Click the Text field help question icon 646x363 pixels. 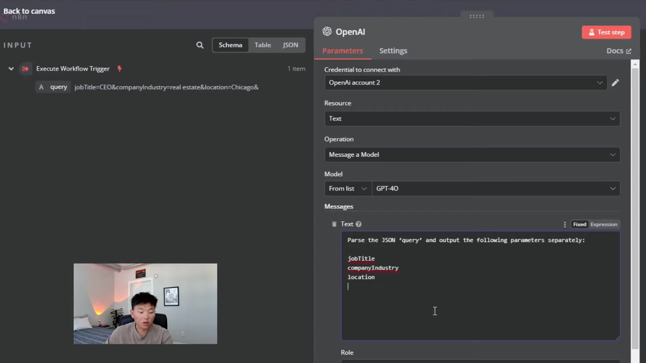point(359,224)
